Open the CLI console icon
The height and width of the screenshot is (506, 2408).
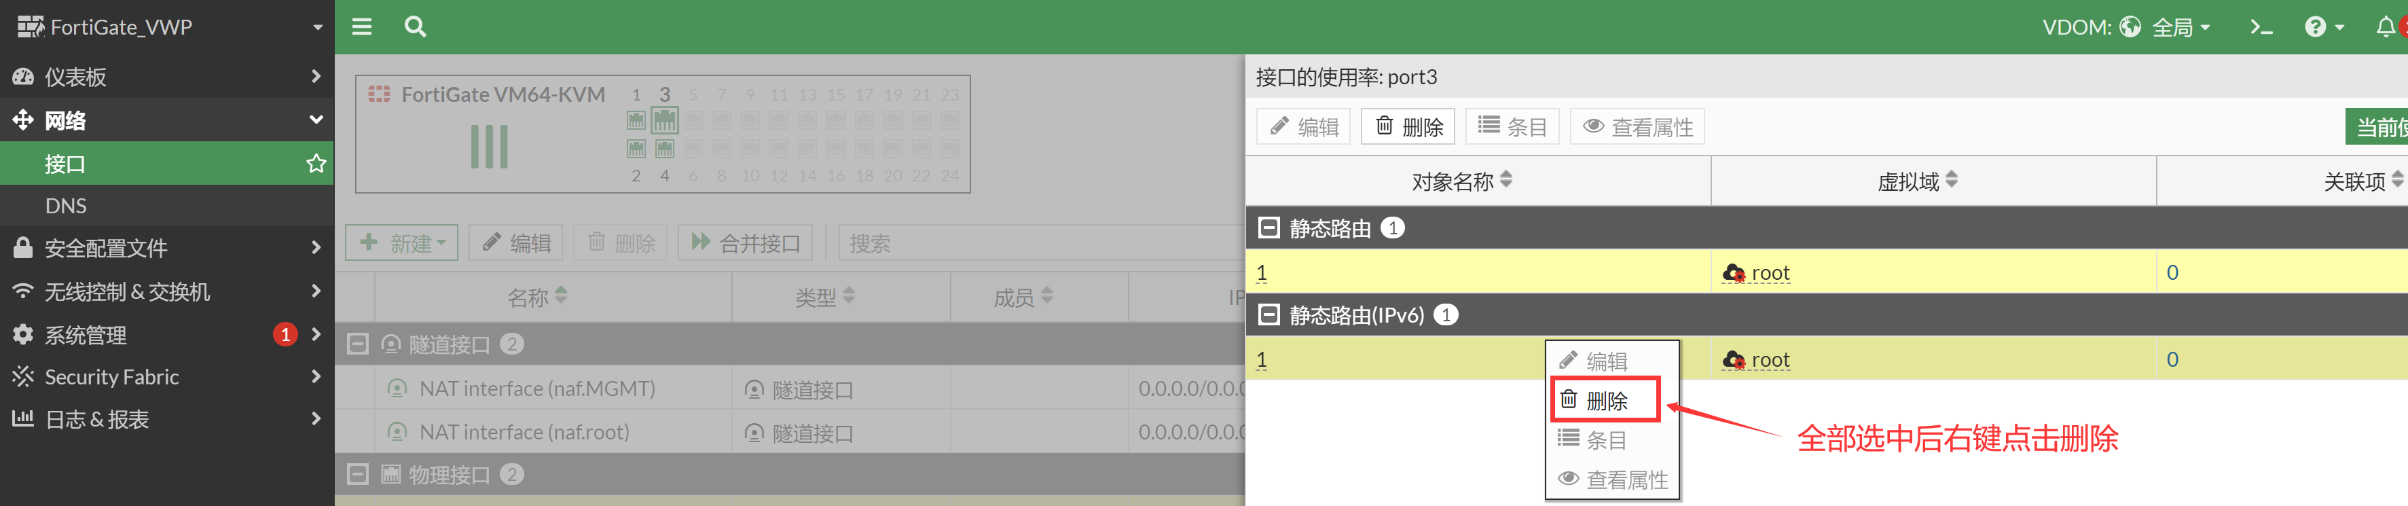pyautogui.click(x=2261, y=27)
